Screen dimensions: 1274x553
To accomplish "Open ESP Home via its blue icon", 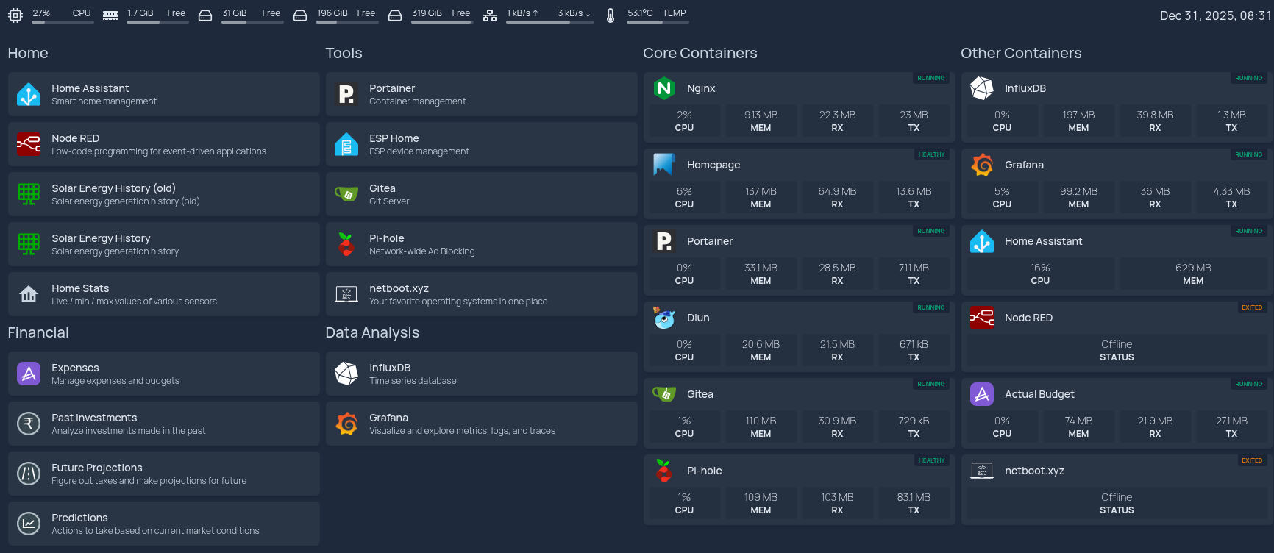I will pyautogui.click(x=346, y=144).
